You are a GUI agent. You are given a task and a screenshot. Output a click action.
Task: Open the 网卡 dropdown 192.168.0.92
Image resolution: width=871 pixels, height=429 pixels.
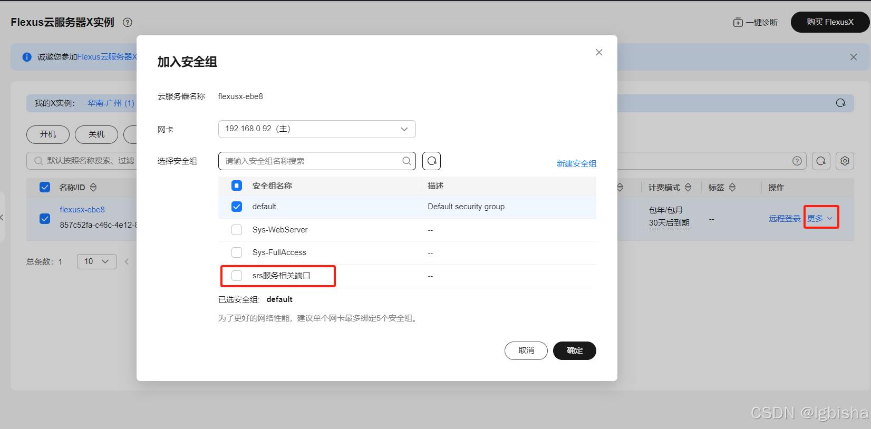point(317,129)
